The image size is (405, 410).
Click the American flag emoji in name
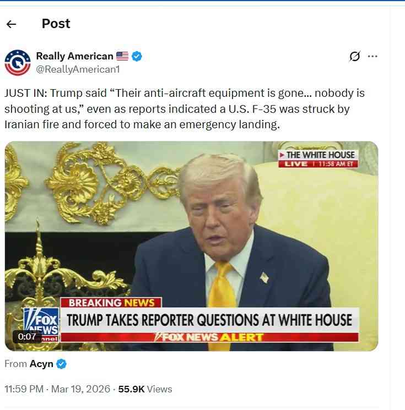coord(122,56)
